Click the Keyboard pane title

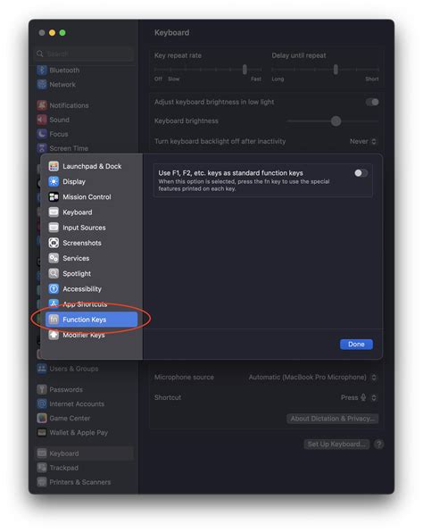[x=171, y=32]
